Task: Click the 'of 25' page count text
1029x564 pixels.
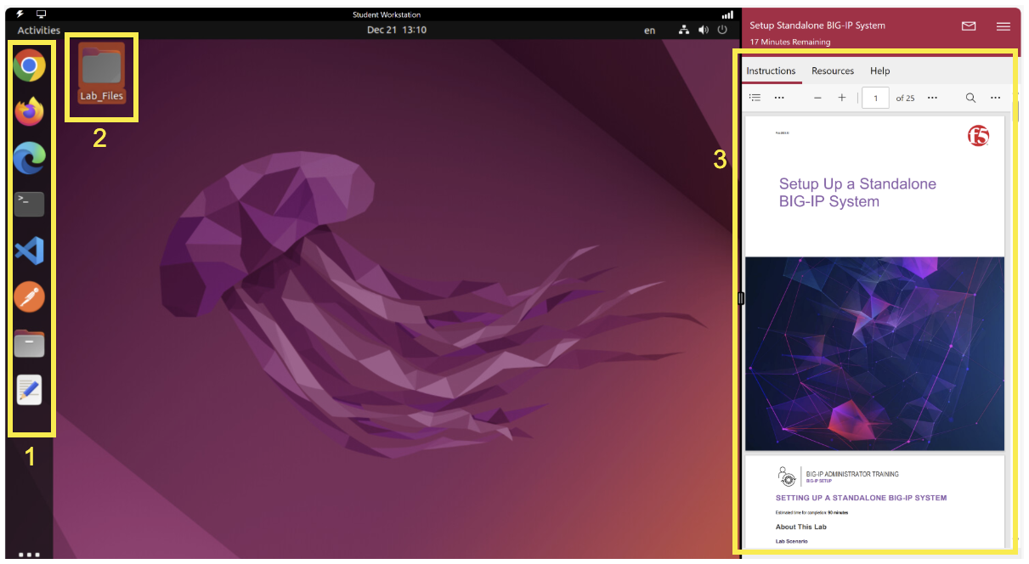Action: click(x=905, y=99)
